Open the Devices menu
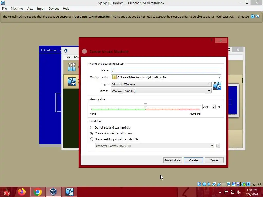263x197 pixels. [54, 9]
